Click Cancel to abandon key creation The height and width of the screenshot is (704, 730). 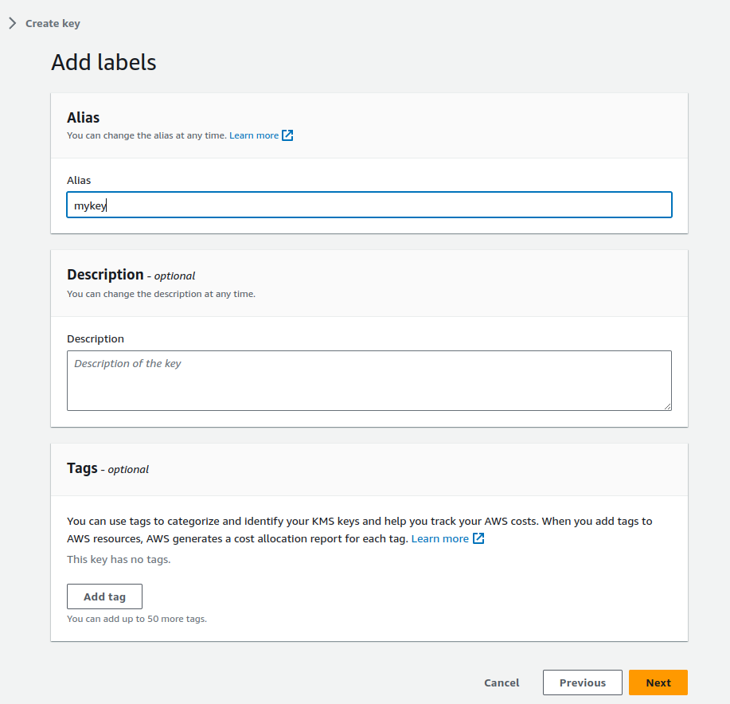coord(501,682)
